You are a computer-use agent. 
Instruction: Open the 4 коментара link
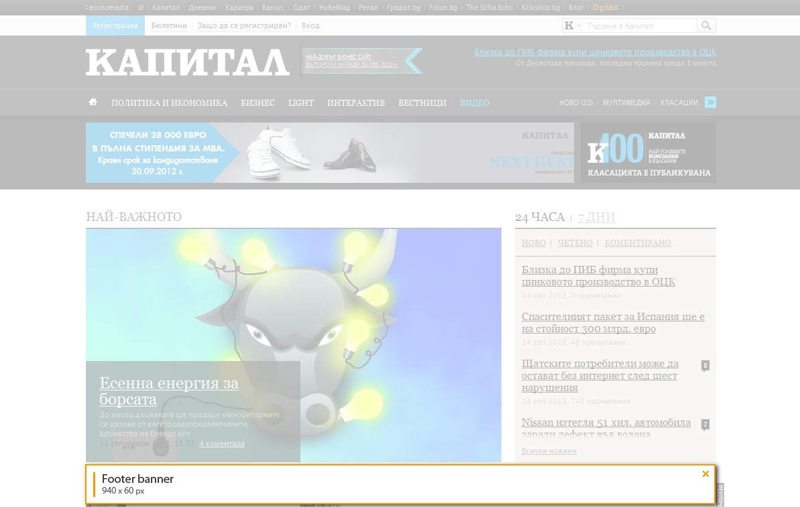point(222,444)
